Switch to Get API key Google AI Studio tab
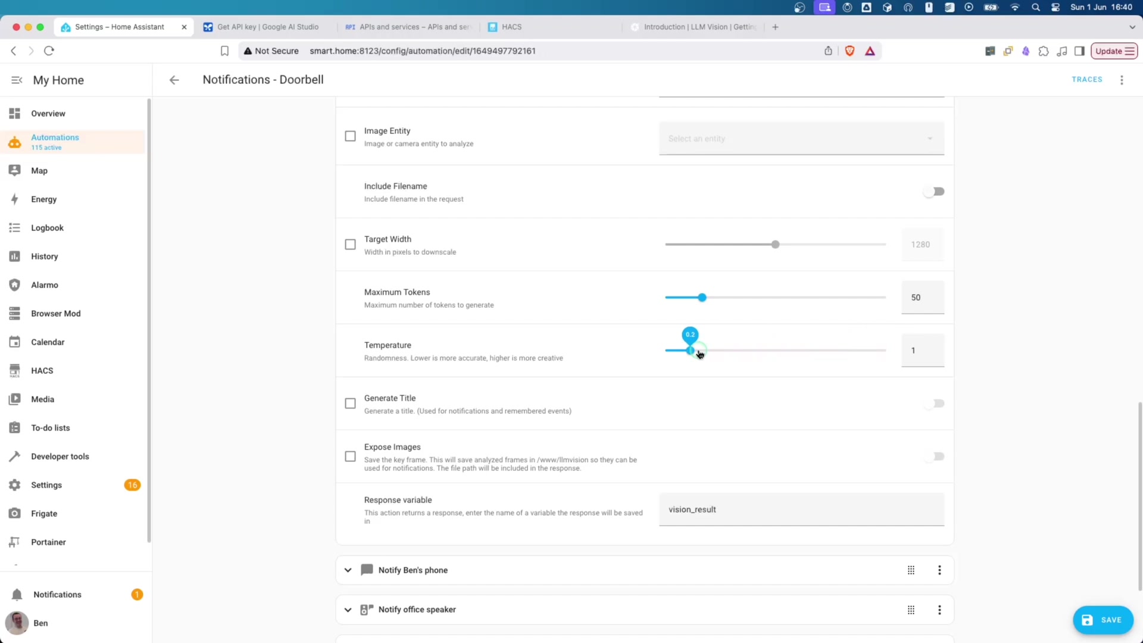 [x=267, y=27]
